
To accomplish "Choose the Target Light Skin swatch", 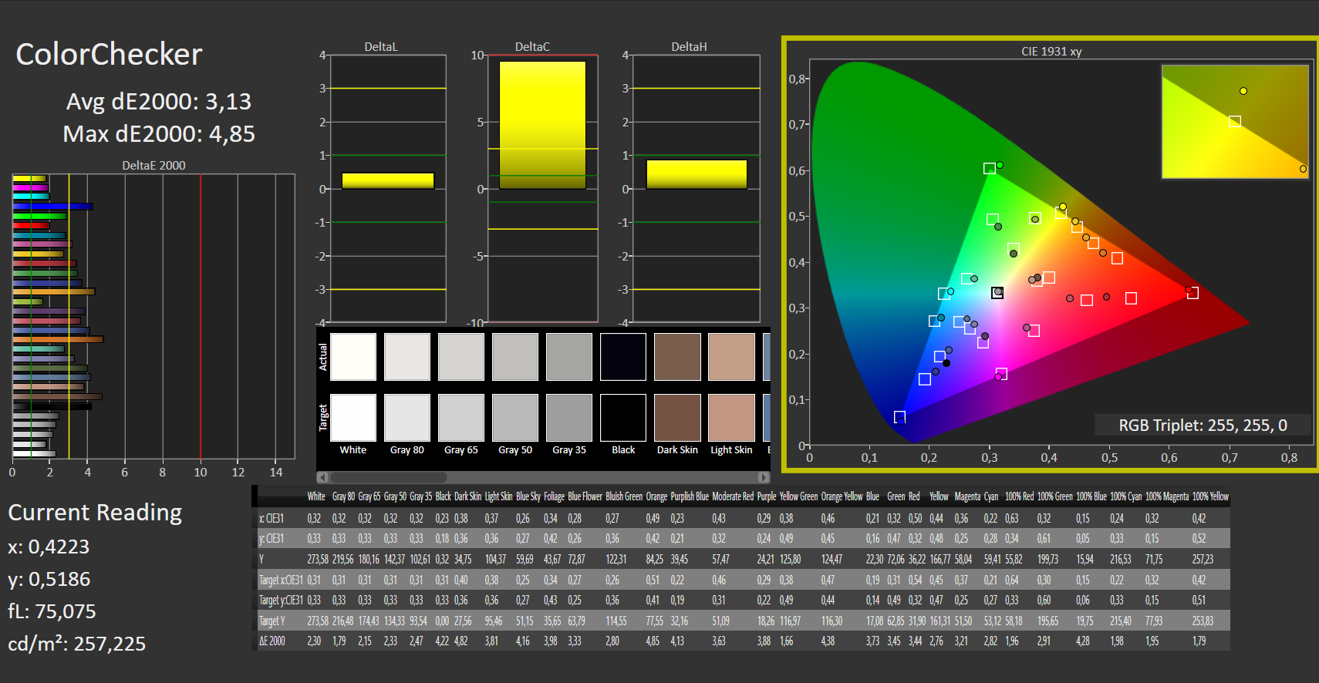I will coord(731,418).
